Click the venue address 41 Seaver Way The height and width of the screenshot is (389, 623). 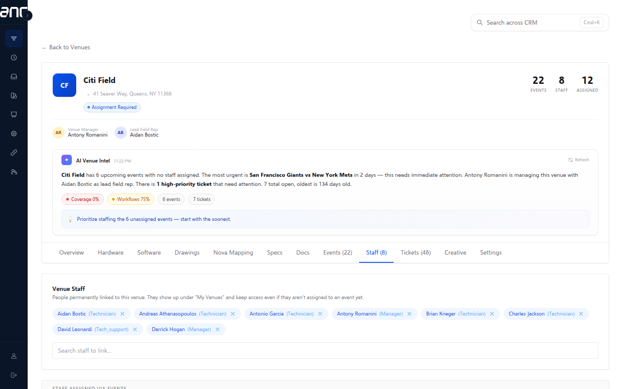click(132, 94)
